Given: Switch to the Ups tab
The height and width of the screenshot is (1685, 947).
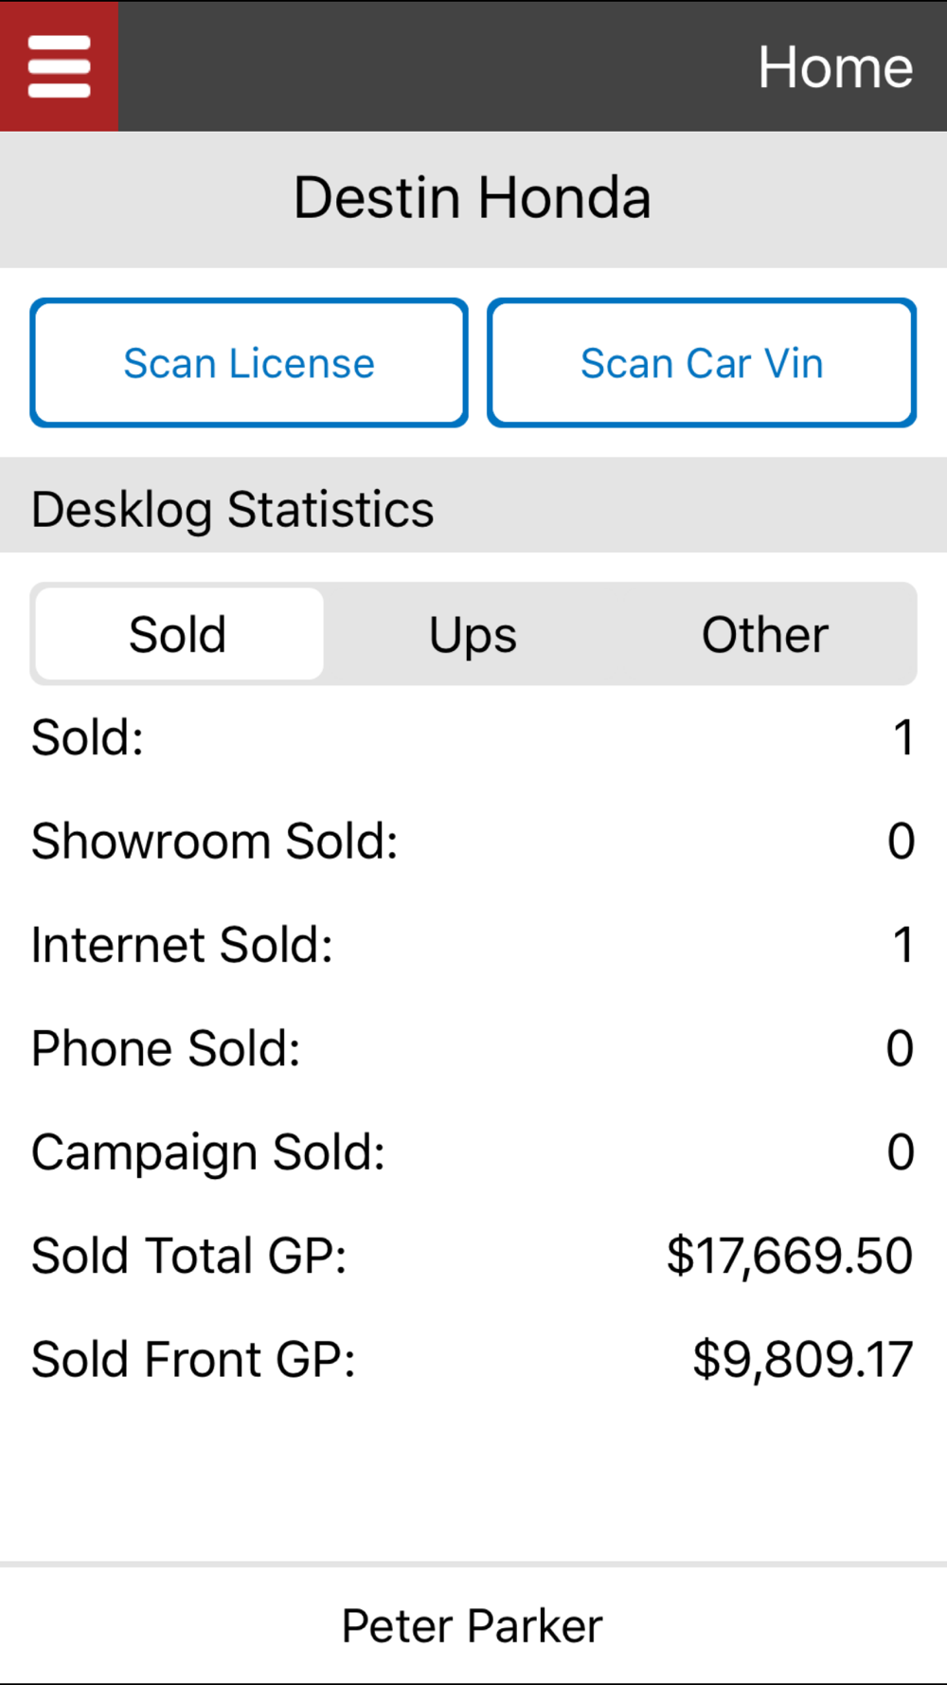Looking at the screenshot, I should tap(473, 634).
